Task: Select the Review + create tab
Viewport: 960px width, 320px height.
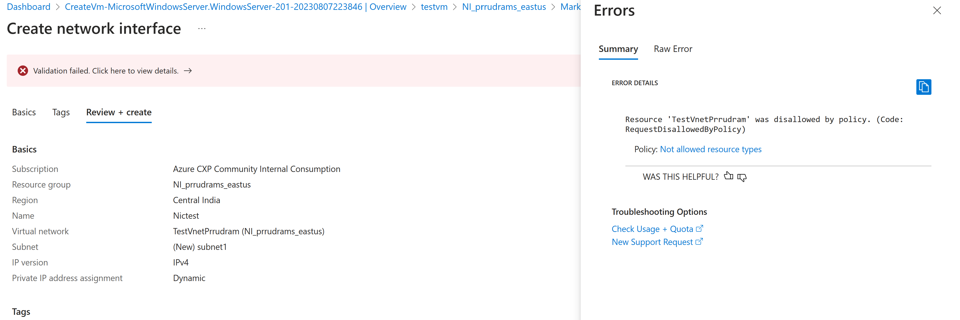Action: click(119, 112)
